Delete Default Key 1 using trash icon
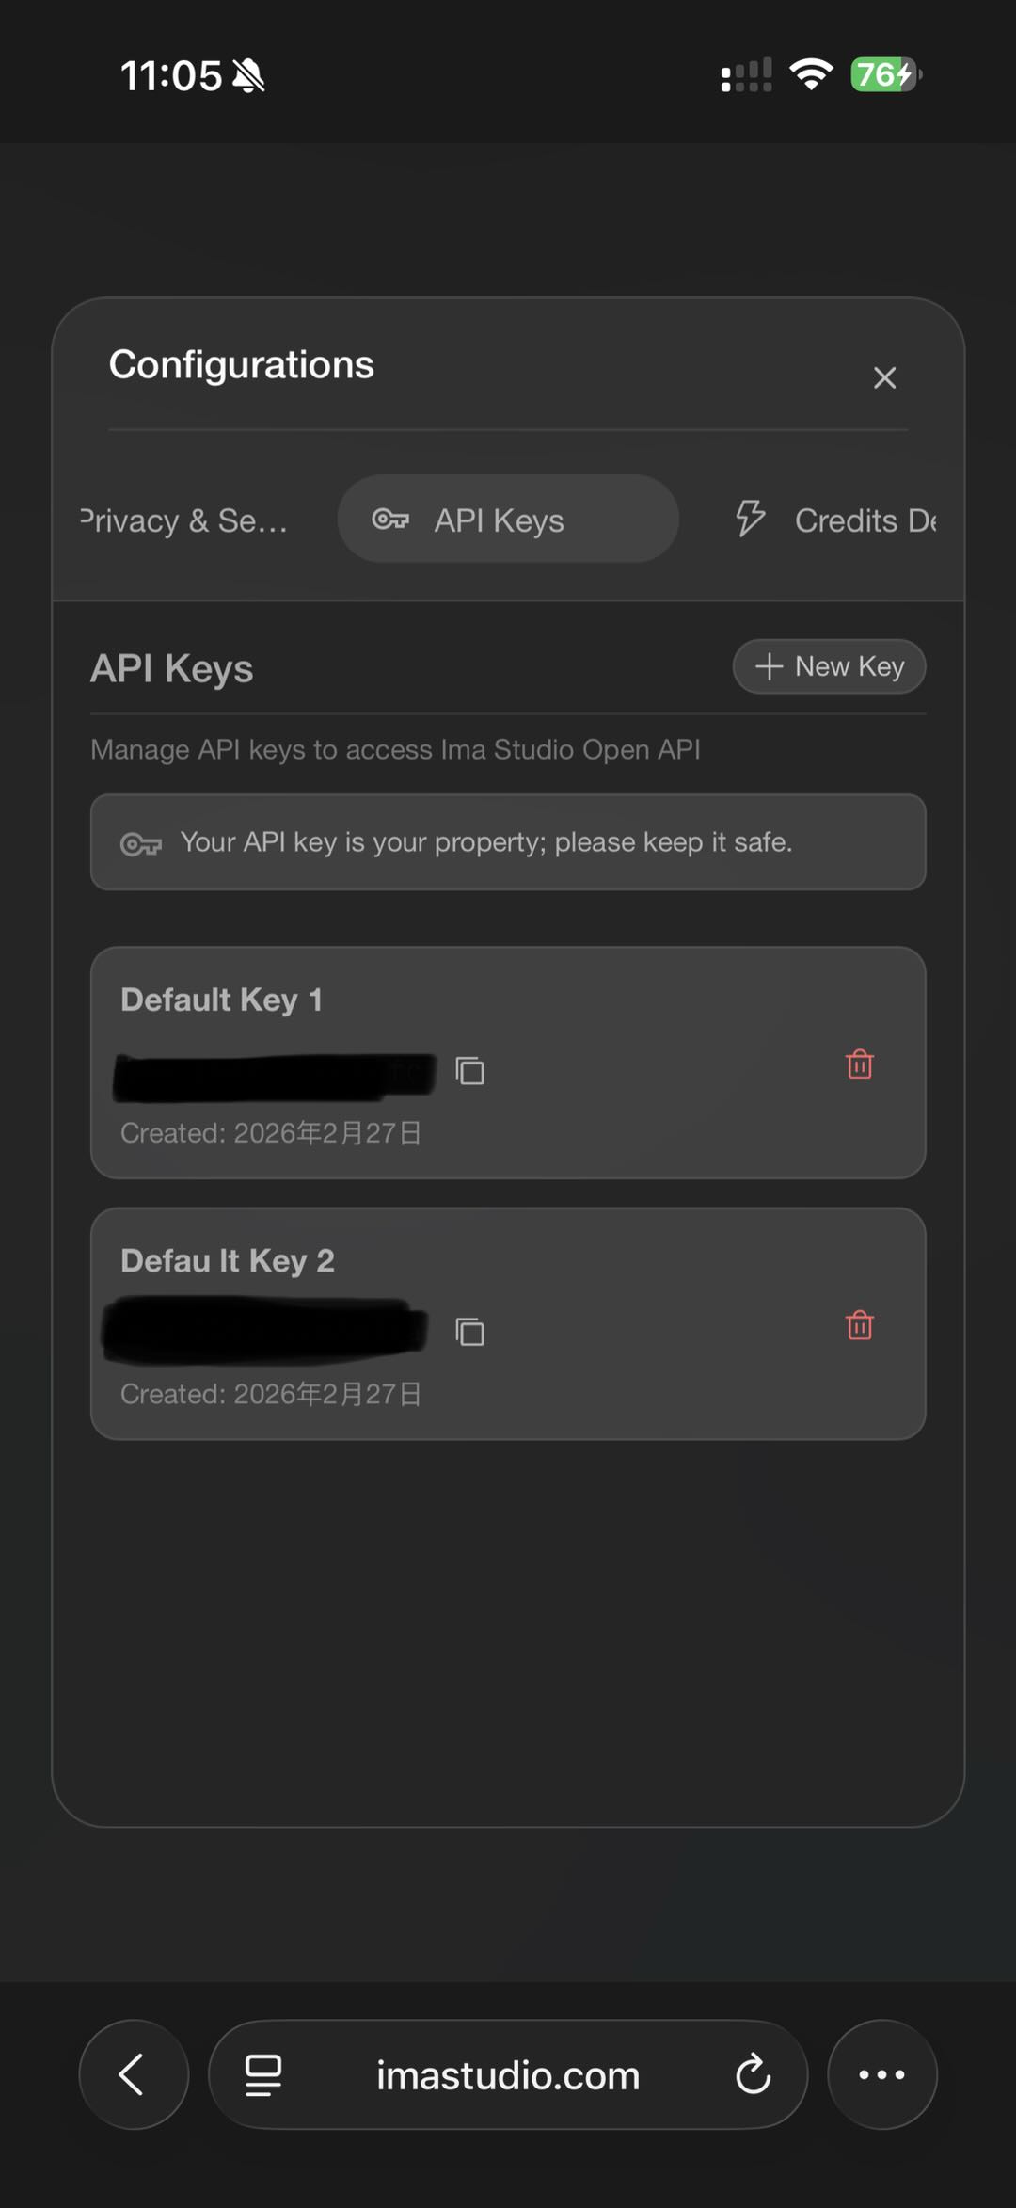Viewport: 1016px width, 2208px height. pos(858,1065)
